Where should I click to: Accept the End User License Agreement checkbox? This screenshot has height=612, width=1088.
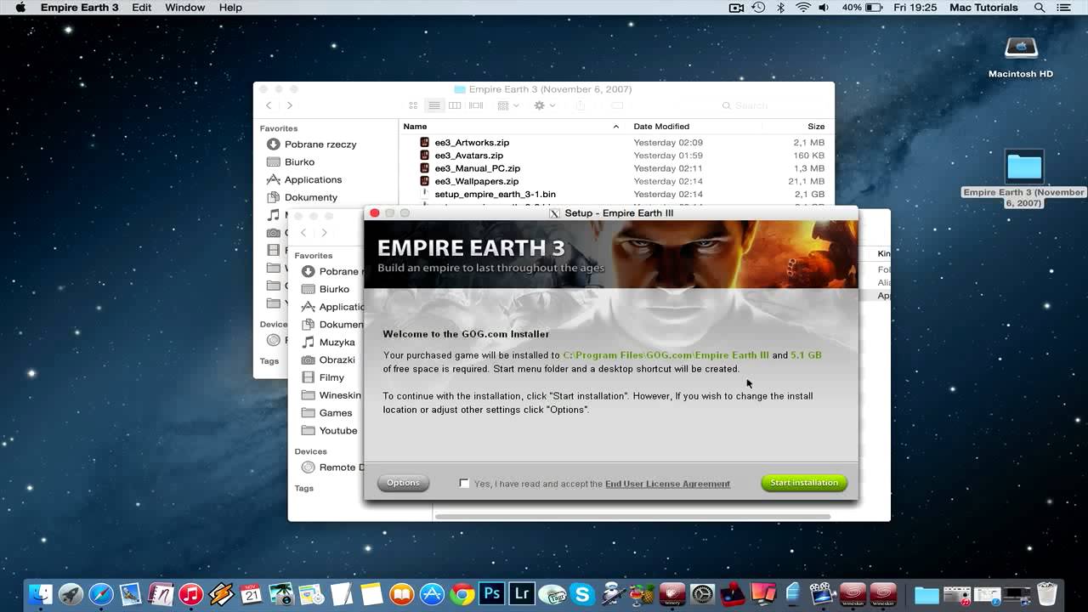(464, 483)
